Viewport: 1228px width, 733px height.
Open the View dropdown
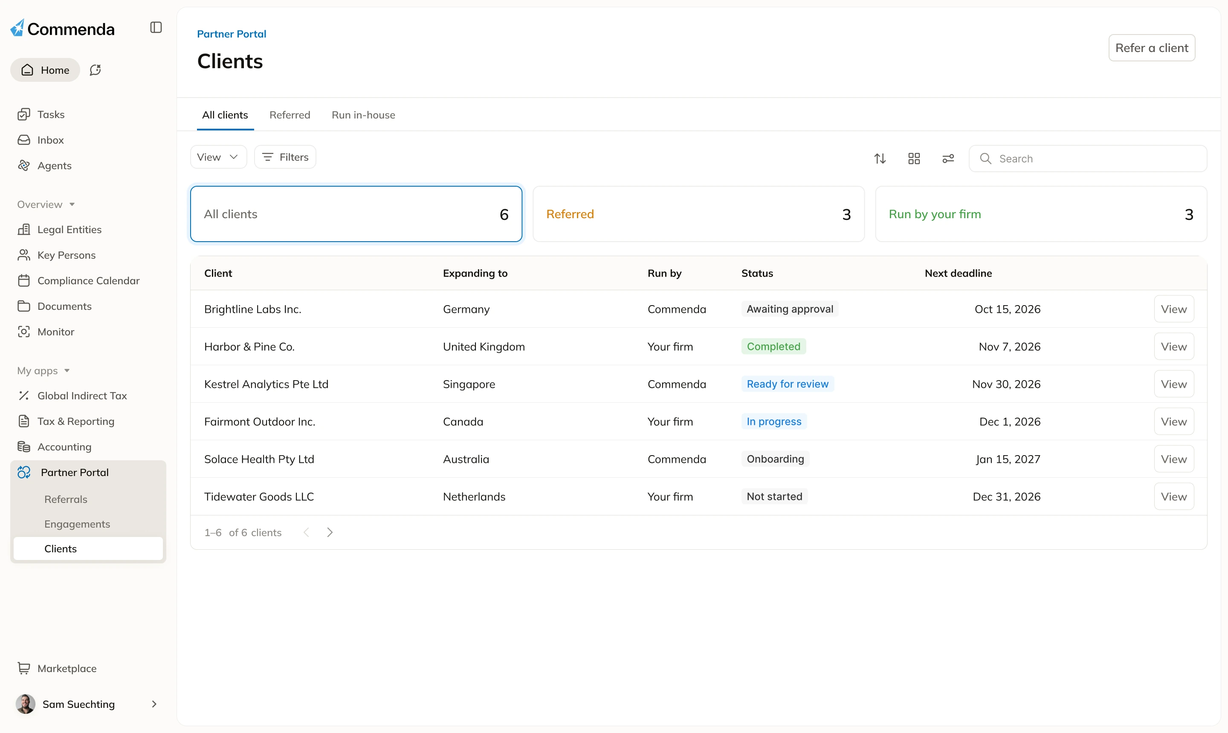[x=218, y=158]
